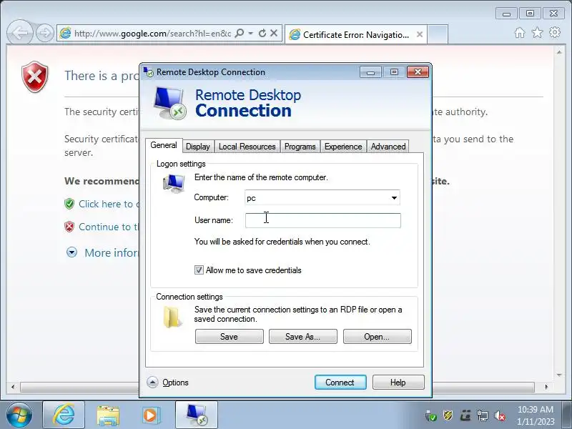Click Remote Desktop Connection taskbar icon

point(196,415)
